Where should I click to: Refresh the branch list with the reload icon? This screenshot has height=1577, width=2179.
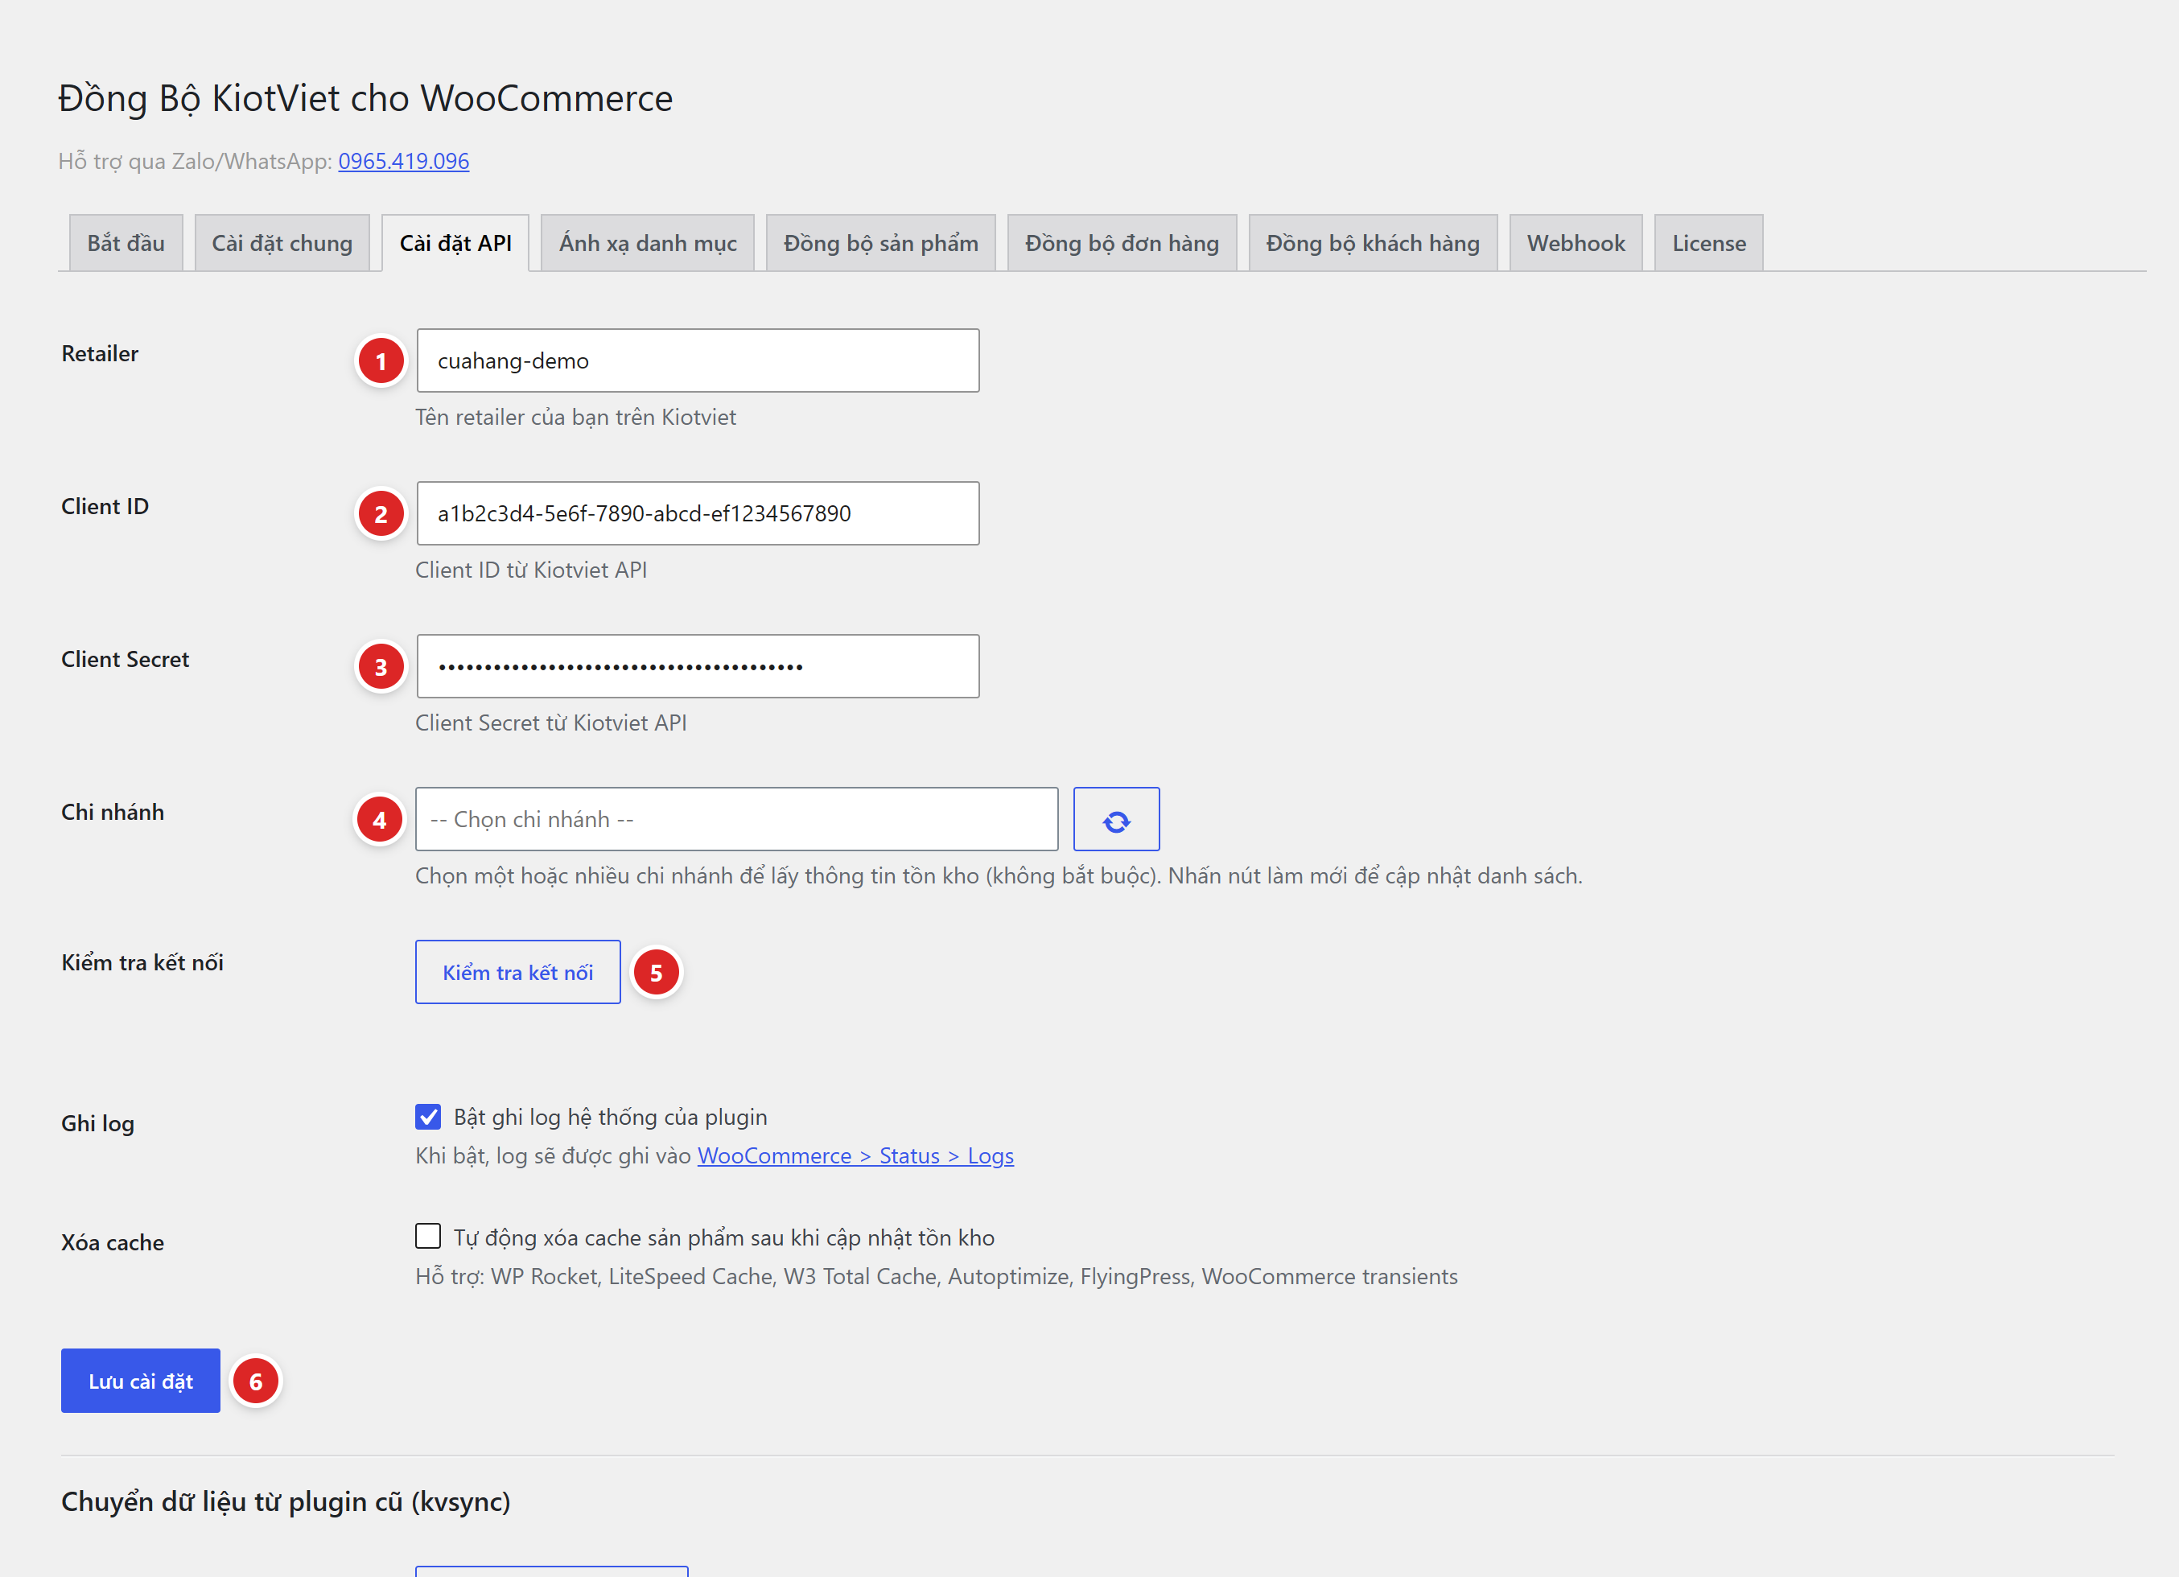click(x=1115, y=819)
